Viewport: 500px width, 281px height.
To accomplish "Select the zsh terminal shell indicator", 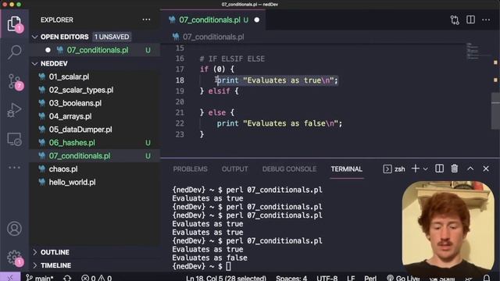I will tap(394, 169).
